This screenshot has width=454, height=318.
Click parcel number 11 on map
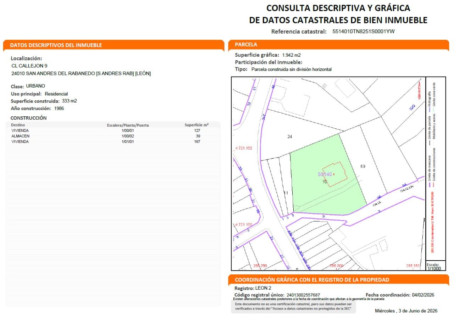point(286,193)
